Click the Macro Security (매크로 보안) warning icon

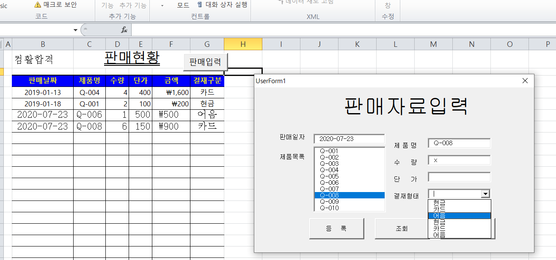[38, 5]
